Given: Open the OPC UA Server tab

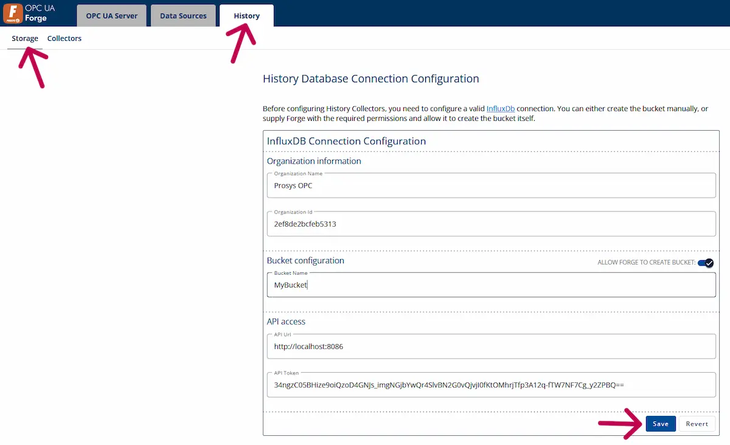Looking at the screenshot, I should pyautogui.click(x=112, y=16).
